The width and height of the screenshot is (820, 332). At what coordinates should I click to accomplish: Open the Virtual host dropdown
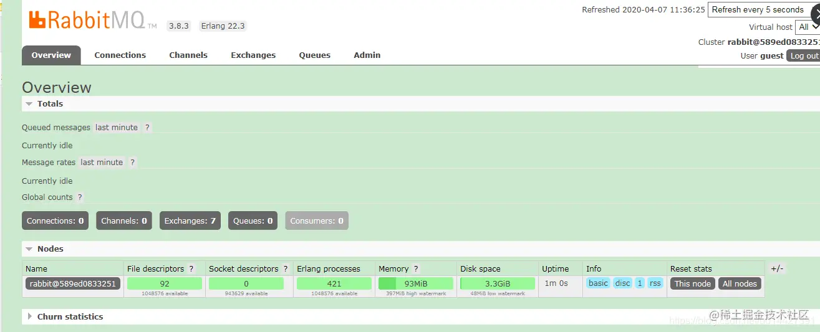(x=808, y=27)
